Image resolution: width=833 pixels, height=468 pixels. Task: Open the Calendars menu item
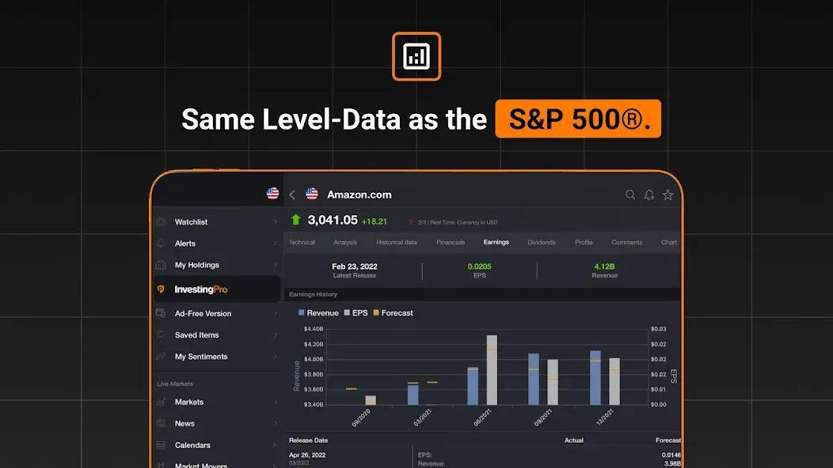[217, 445]
